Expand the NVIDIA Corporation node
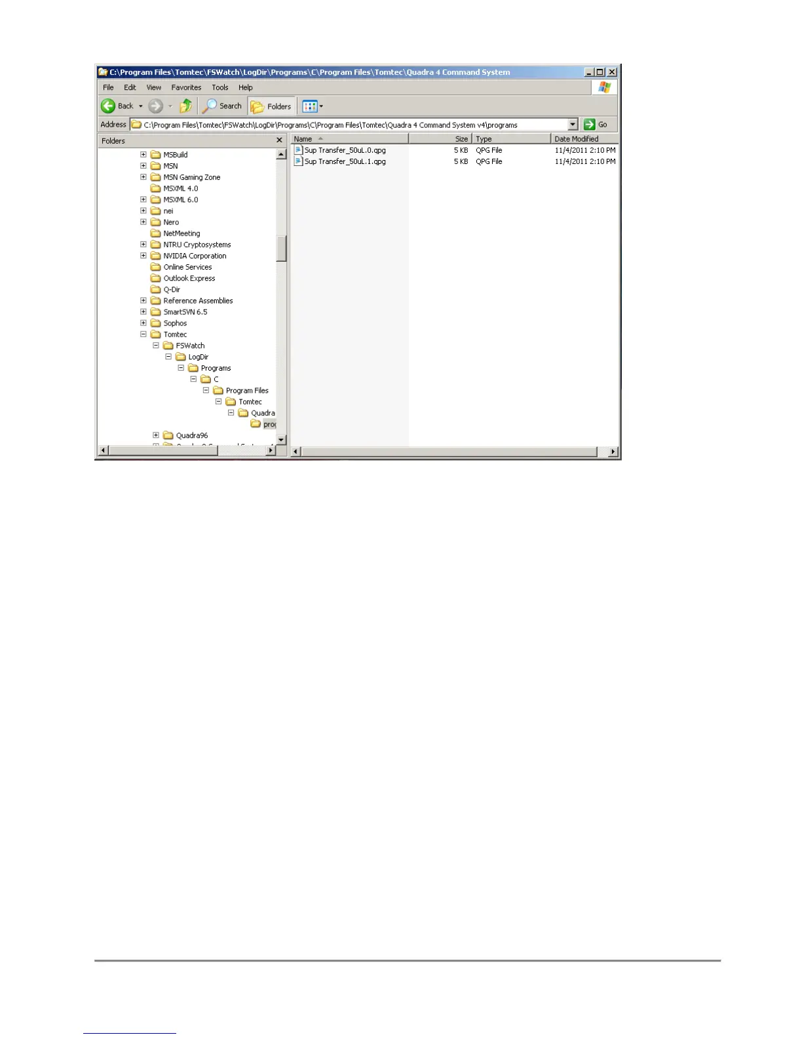Viewport: 802px width, 1039px height. [143, 256]
